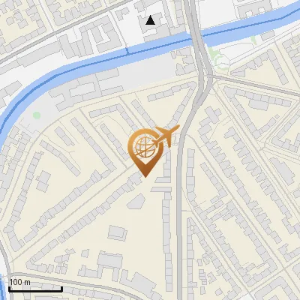Screen dimensions: 300x300
Task: Click the 100 m scale label
Action: (19, 282)
